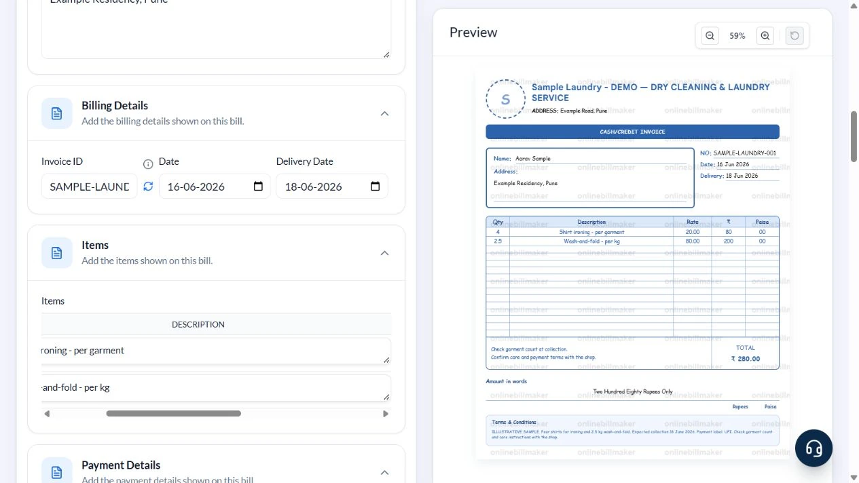Click the right arrow of items scrollbar
This screenshot has height=483, width=859.
click(x=386, y=414)
